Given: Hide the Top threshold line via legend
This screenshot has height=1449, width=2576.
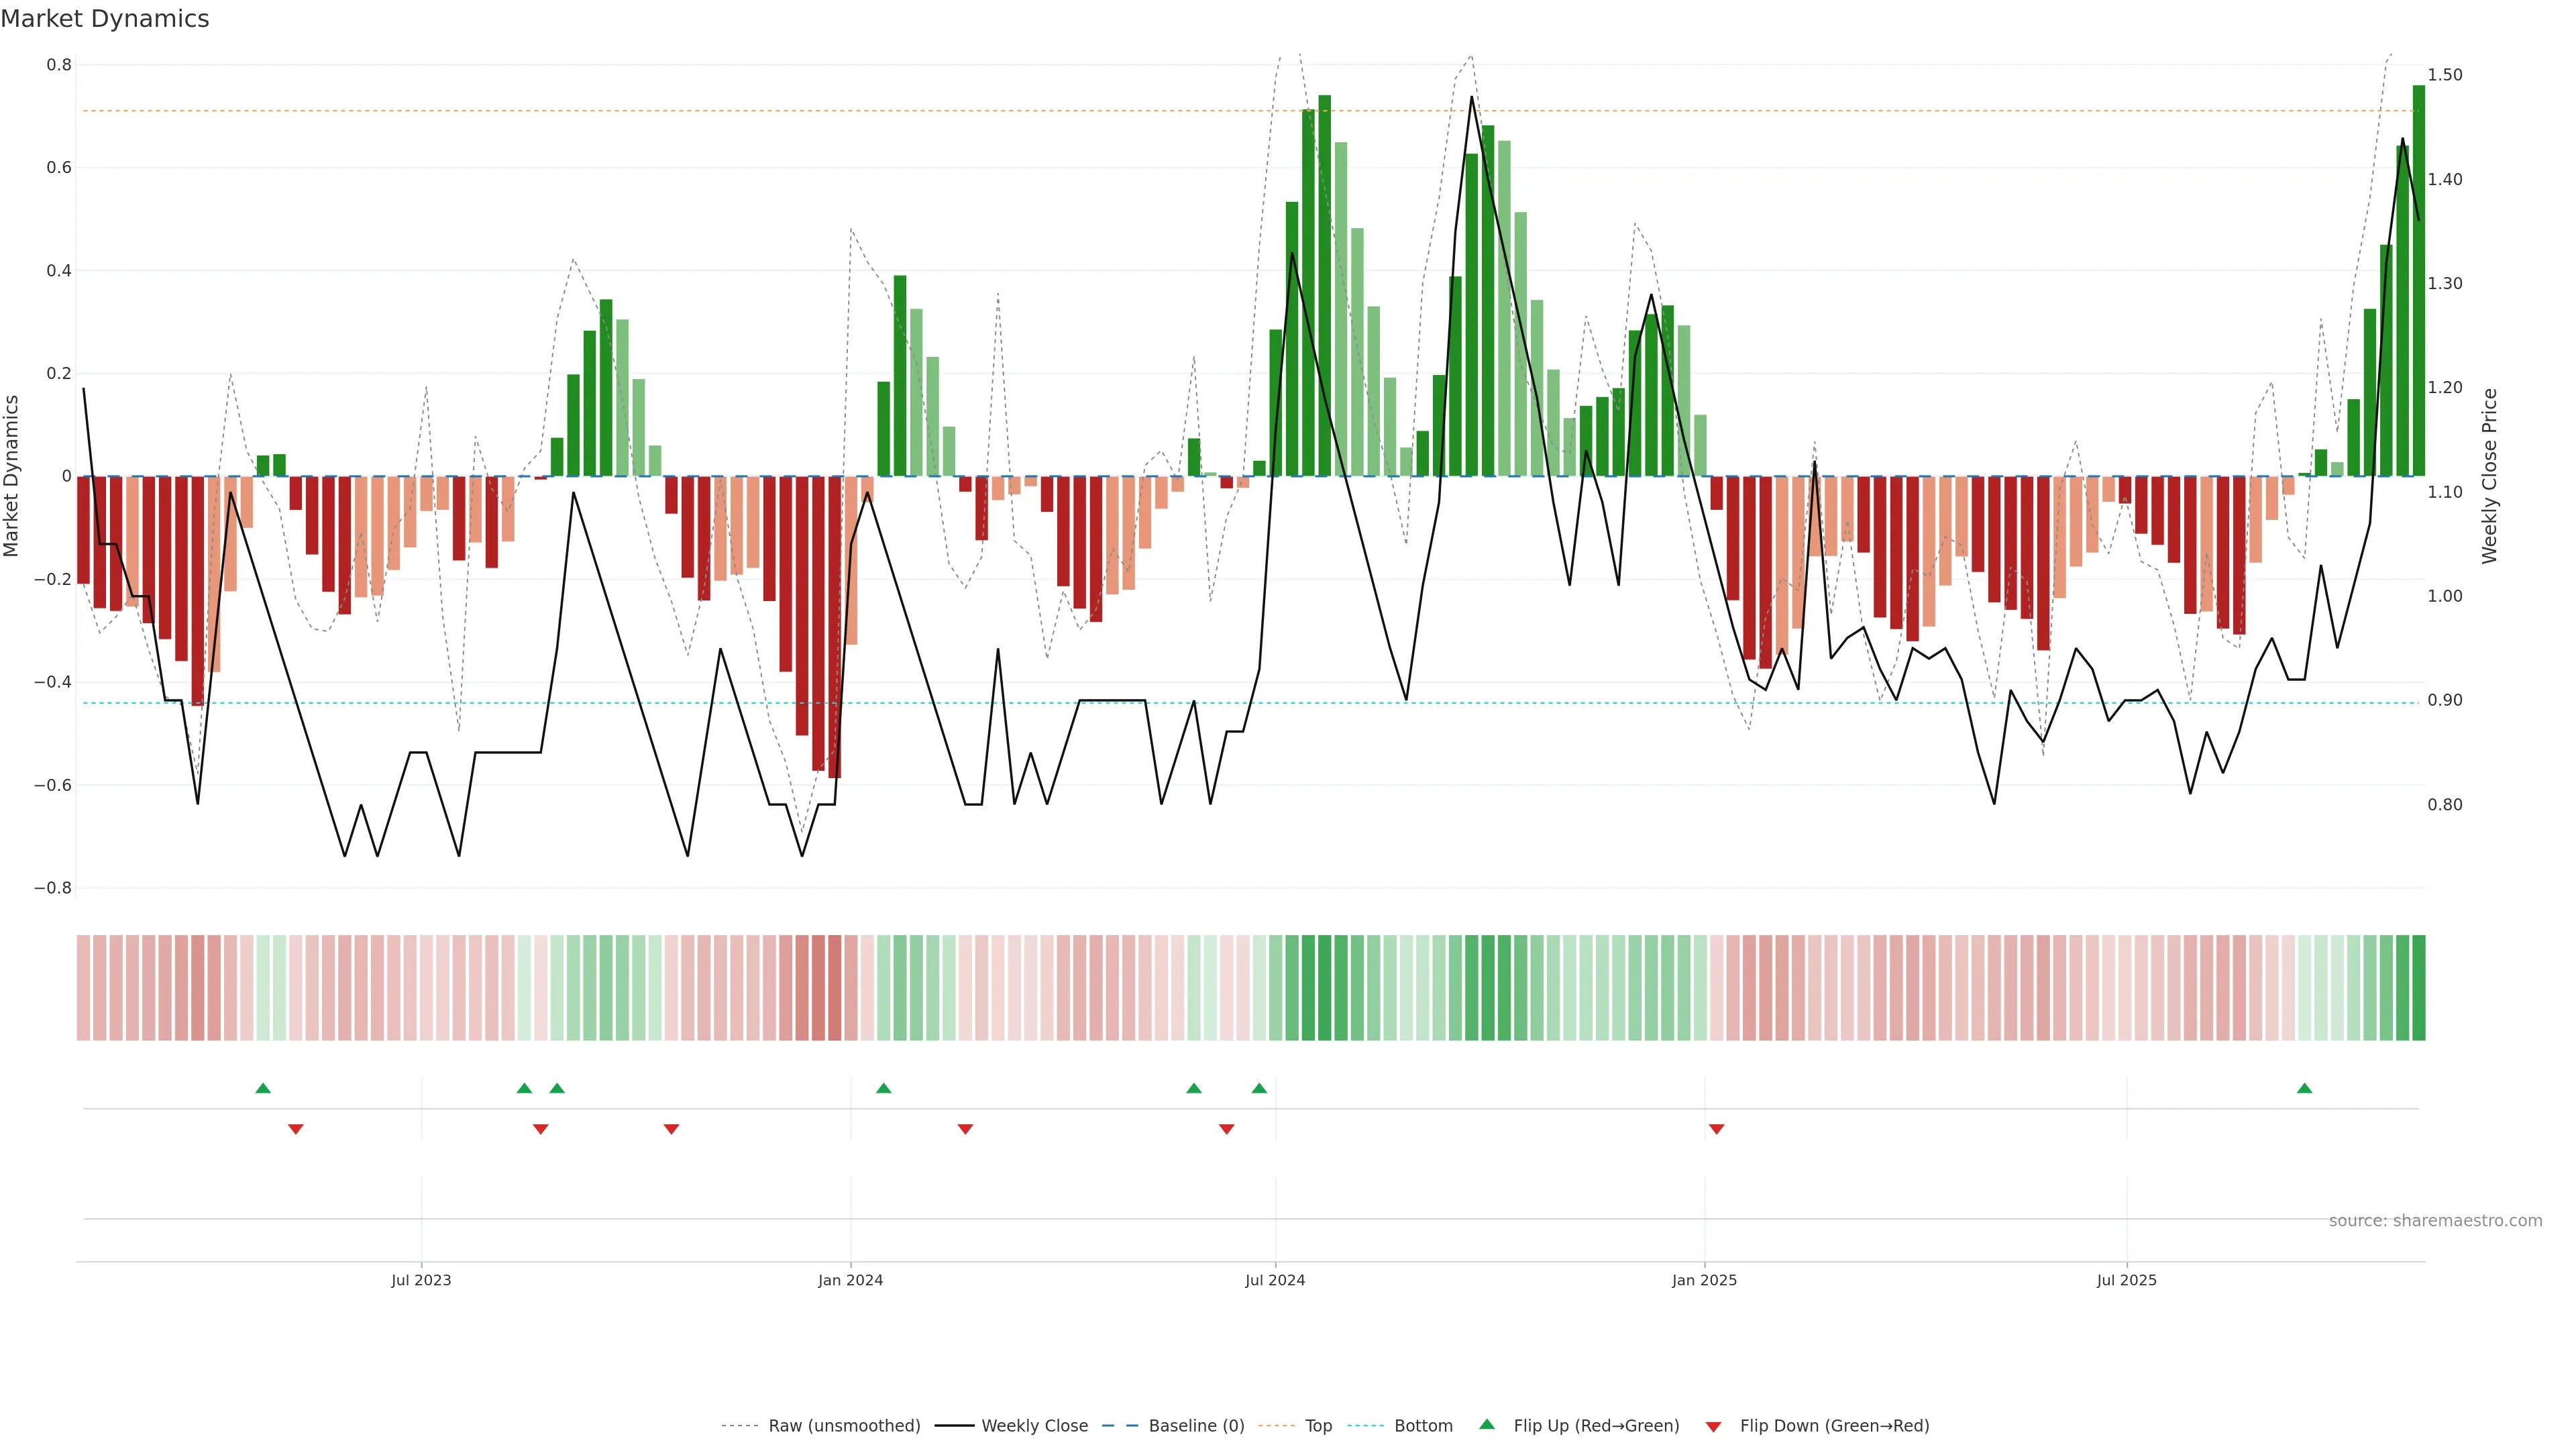Looking at the screenshot, I should pyautogui.click(x=1318, y=1426).
